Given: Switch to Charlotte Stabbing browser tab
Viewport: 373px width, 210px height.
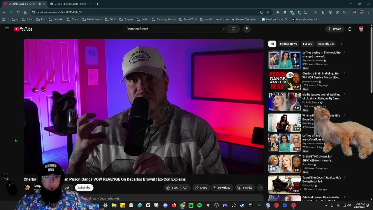Looking at the screenshot, I should pyautogui.click(x=24, y=4).
